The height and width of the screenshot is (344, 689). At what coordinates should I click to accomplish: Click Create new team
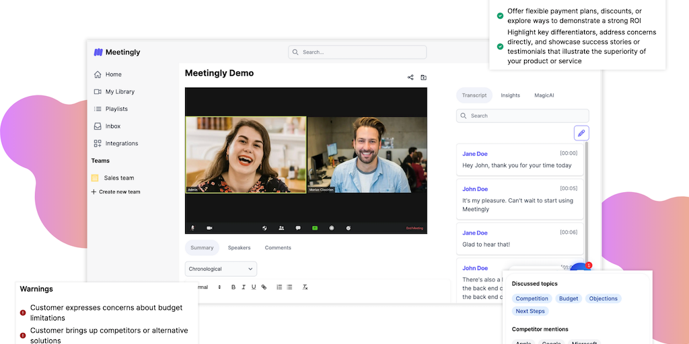pyautogui.click(x=119, y=192)
